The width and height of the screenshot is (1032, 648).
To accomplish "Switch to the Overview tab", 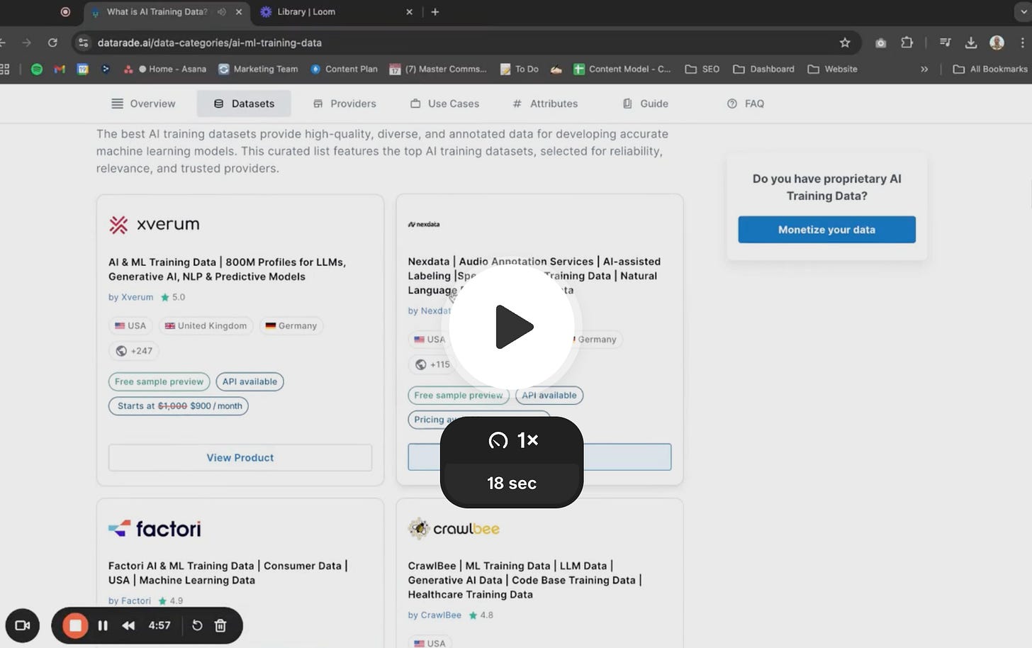I will tap(143, 104).
